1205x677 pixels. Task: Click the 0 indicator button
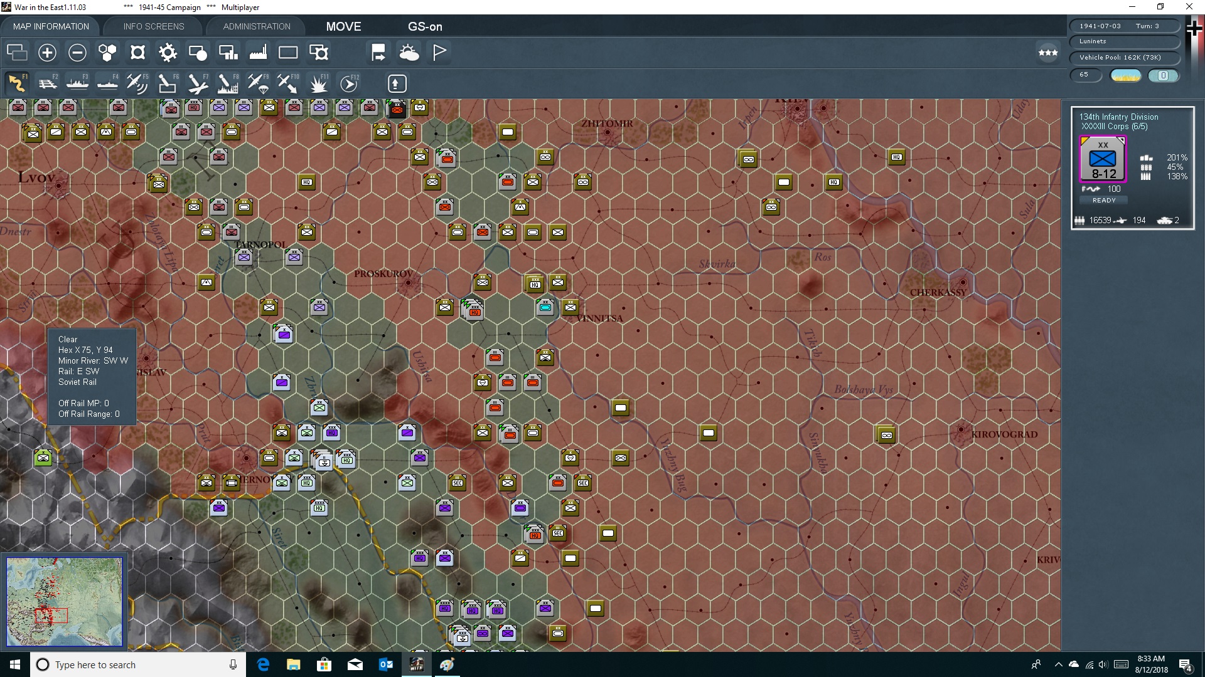(1163, 75)
